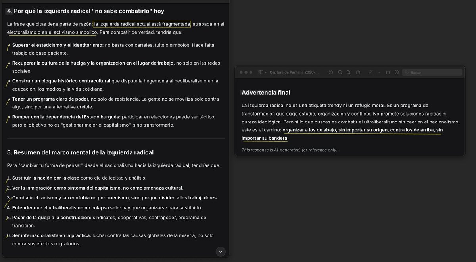Zoom out in the Preview window
476x262 pixels.
tap(340, 72)
